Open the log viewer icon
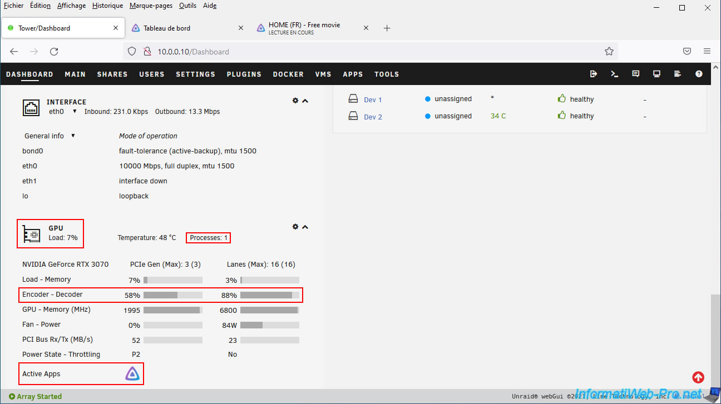Screen dimensions: 721x404 [x=678, y=74]
